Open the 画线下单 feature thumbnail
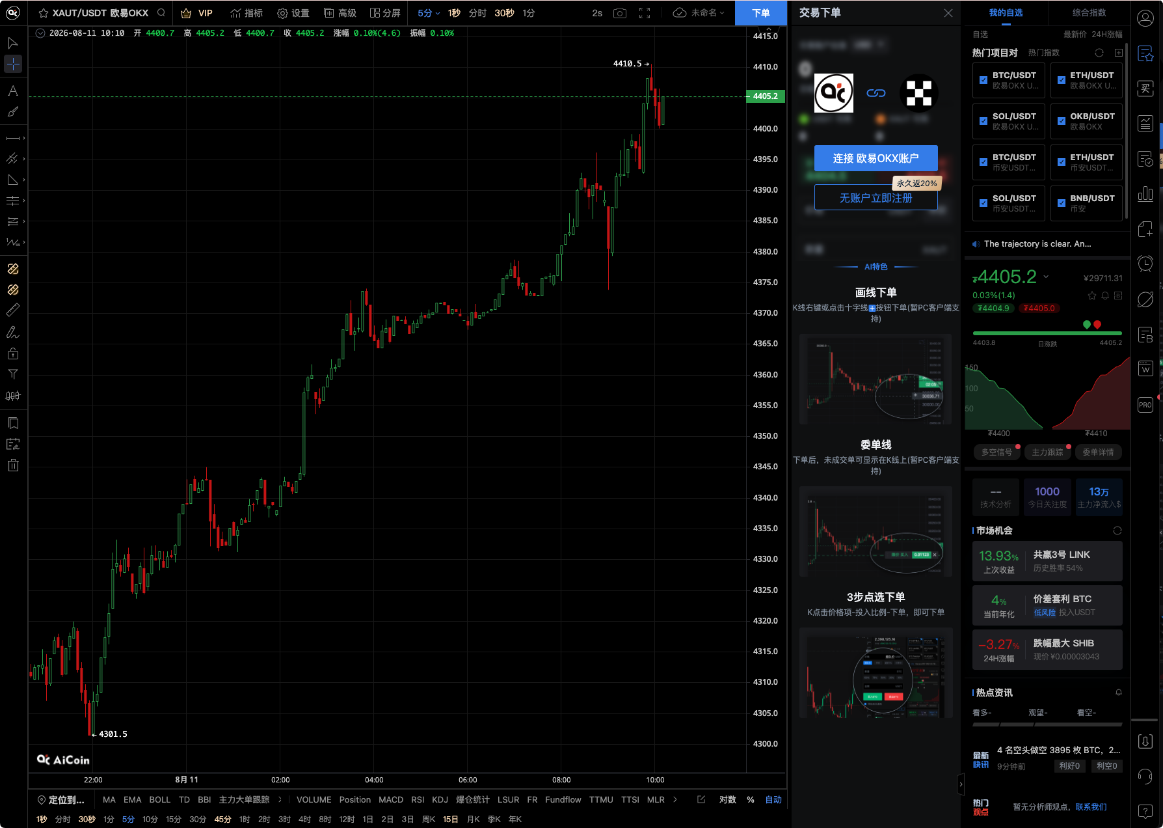This screenshot has height=828, width=1163. tap(876, 379)
